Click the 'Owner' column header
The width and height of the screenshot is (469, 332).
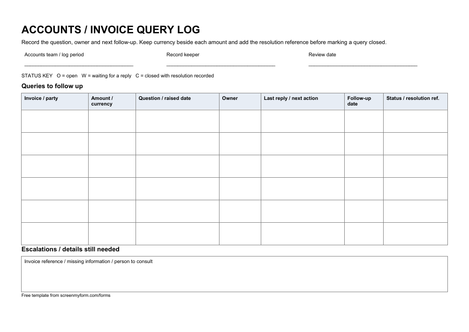pos(240,101)
